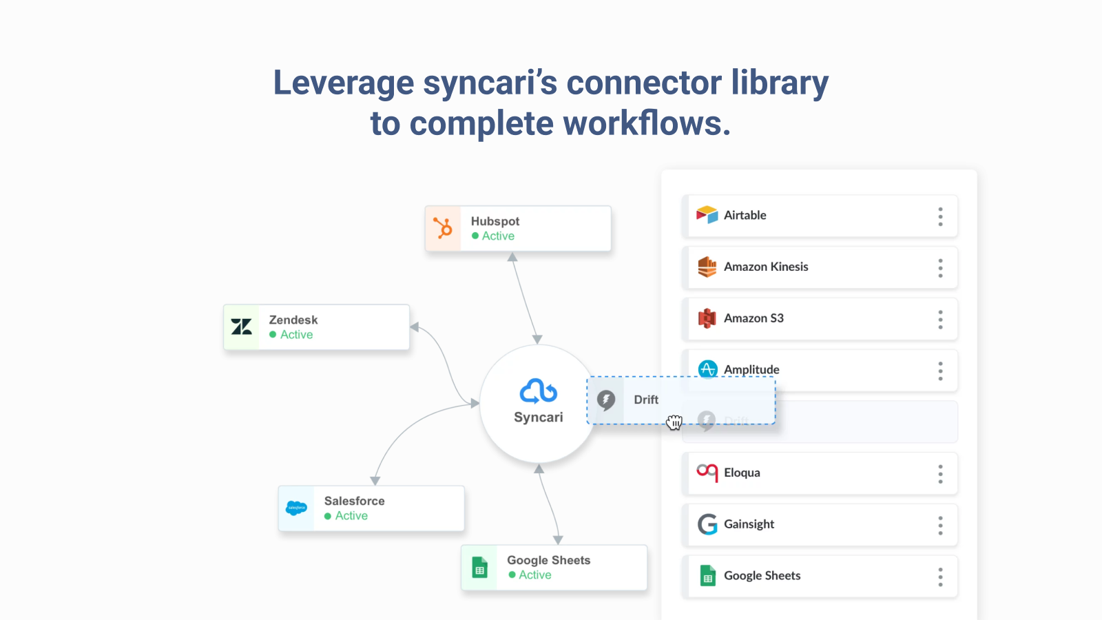Open the Gainsight three-dot menu
This screenshot has width=1102, height=620.
point(940,526)
